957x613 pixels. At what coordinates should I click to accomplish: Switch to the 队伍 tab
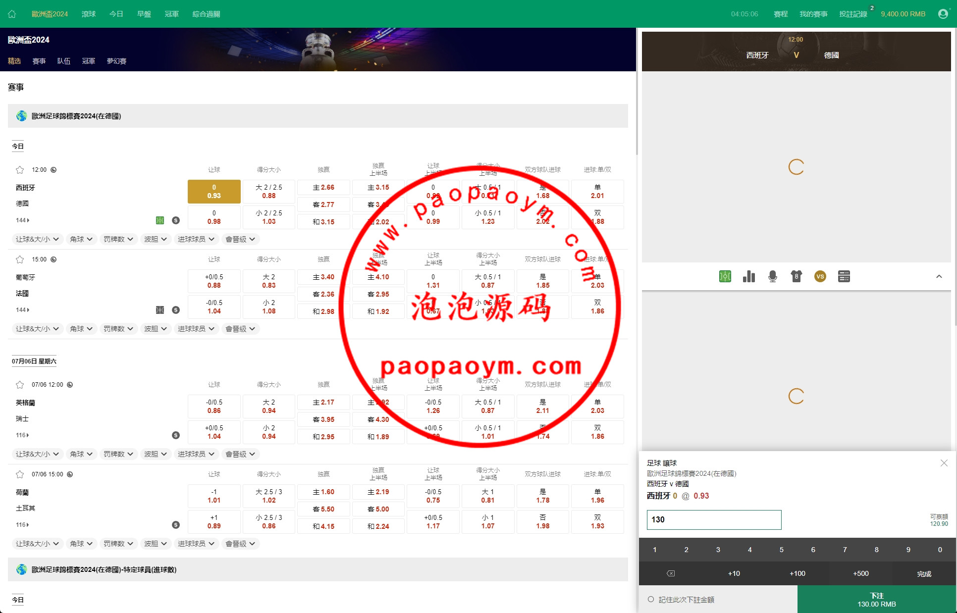coord(64,61)
